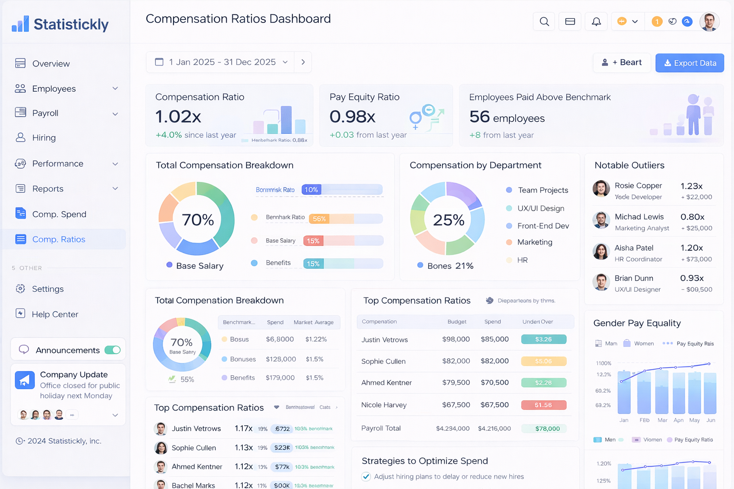
Task: Click the orange notification badge icon
Action: [657, 21]
